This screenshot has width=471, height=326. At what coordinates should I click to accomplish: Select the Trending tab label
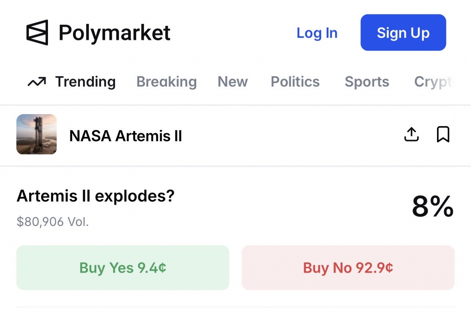point(85,82)
